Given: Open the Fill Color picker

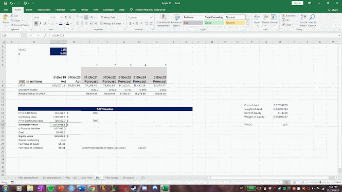Looking at the screenshot, I should [61, 23].
